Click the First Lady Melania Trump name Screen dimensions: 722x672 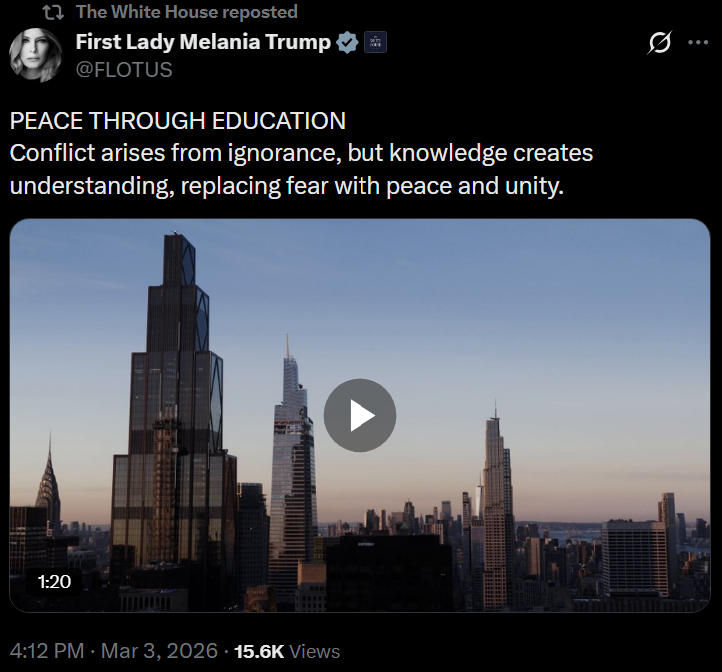click(203, 42)
